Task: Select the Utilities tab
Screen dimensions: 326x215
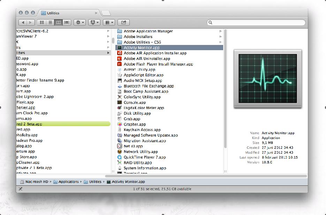Action: (69, 13)
